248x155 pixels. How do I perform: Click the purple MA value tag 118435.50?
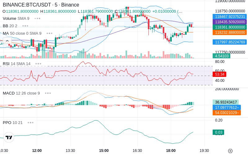[x=230, y=22]
